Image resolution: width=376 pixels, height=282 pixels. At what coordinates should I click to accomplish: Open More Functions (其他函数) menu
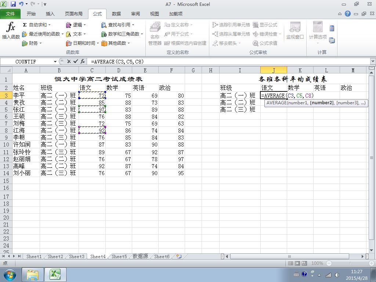click(x=116, y=43)
